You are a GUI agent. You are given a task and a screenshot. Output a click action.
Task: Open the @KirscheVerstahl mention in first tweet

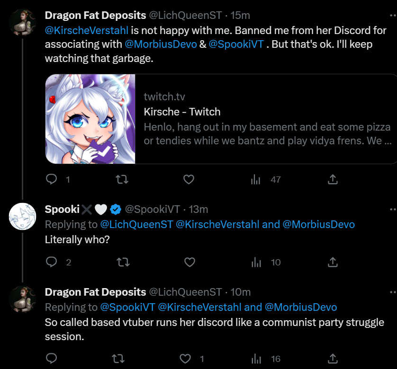pyautogui.click(x=87, y=30)
